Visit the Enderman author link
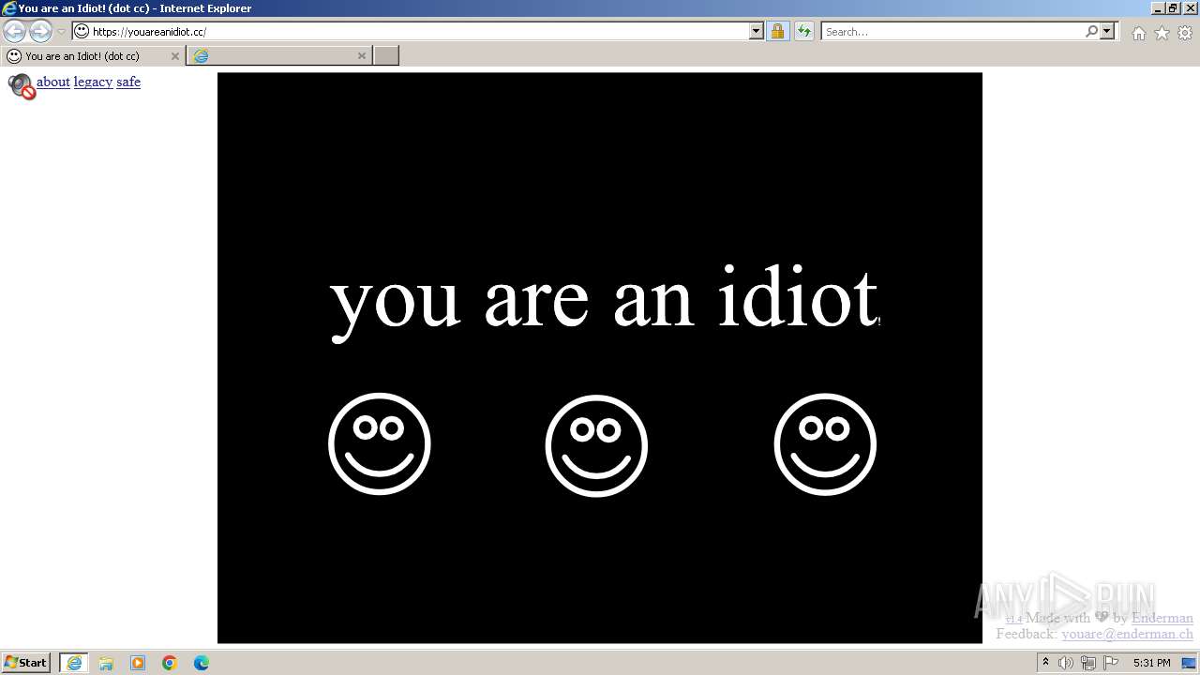The width and height of the screenshot is (1200, 675). (1162, 618)
